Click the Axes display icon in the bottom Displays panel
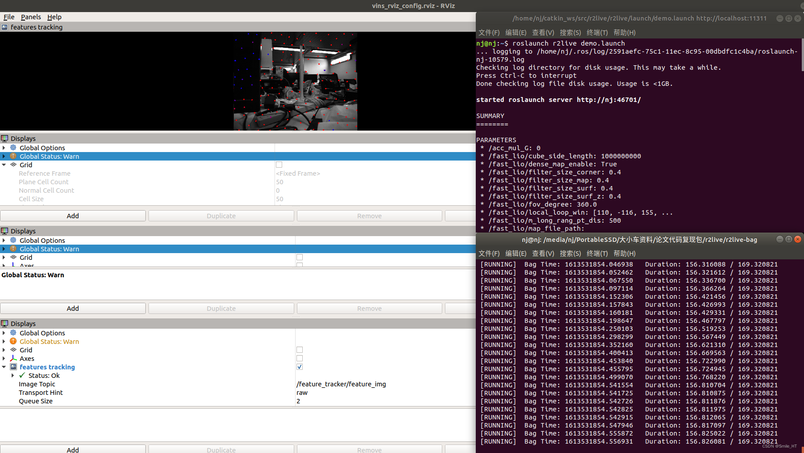The width and height of the screenshot is (804, 453). pos(13,358)
